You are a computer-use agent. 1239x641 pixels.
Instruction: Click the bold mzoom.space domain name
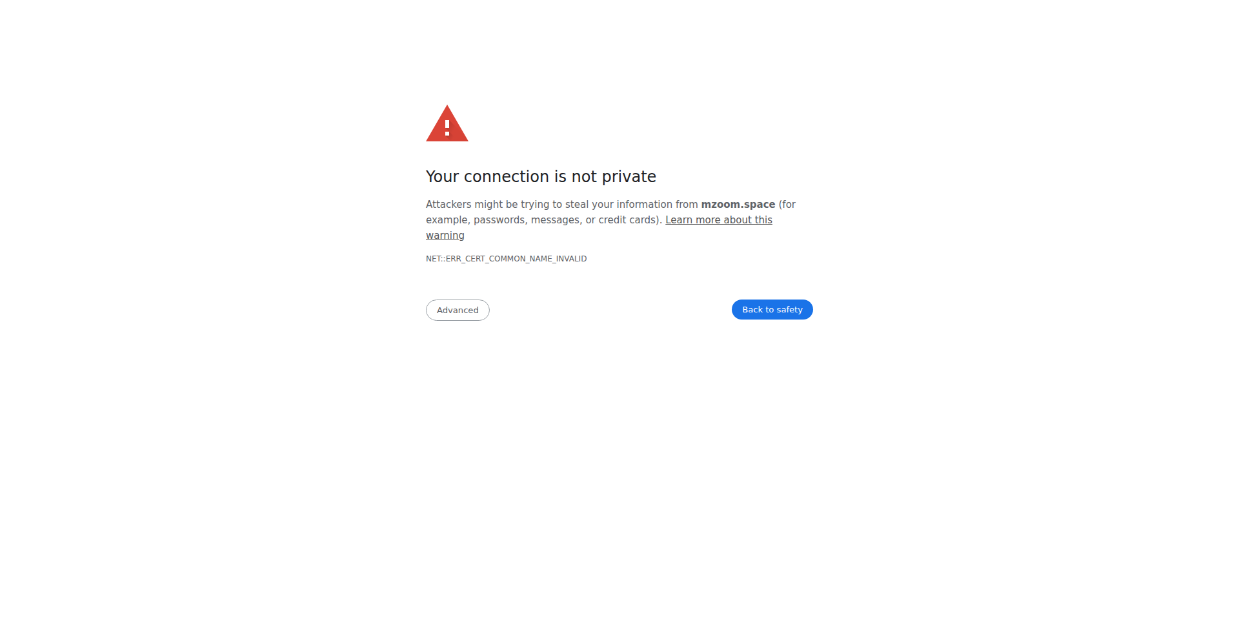(x=738, y=205)
